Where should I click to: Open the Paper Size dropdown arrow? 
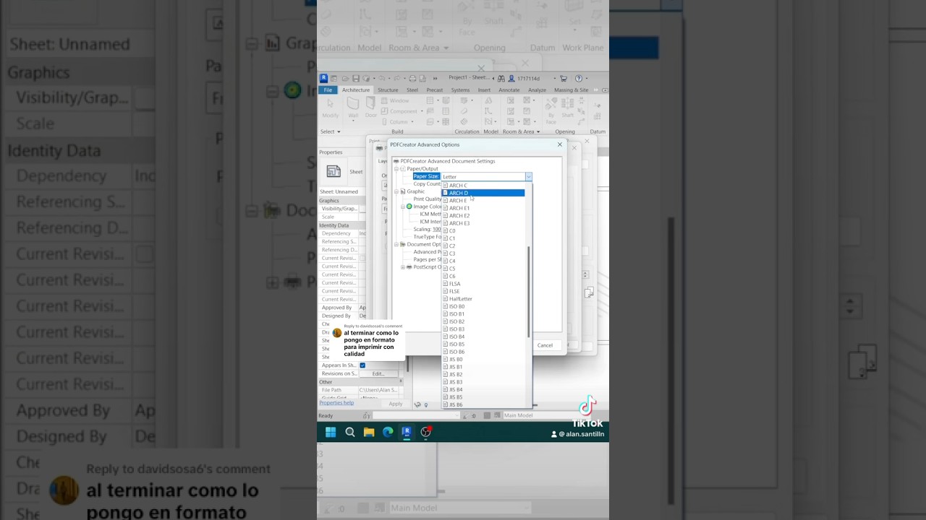click(x=528, y=176)
